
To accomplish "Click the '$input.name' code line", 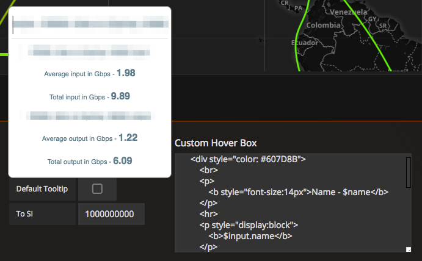I will pyautogui.click(x=250, y=236).
